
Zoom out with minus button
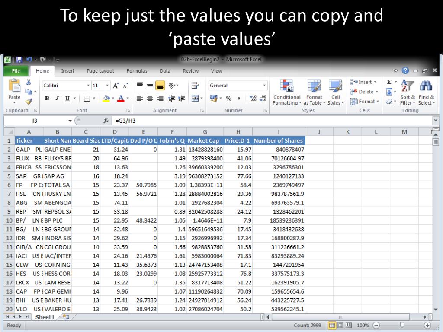tap(376, 325)
